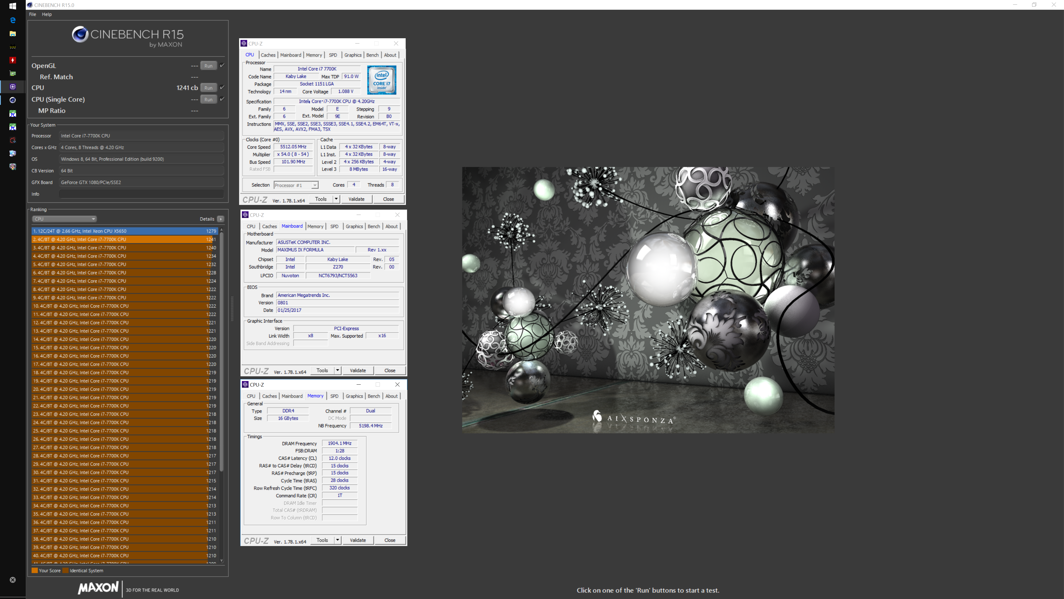Click ranking scrollbar down arrow
The image size is (1064, 599).
(x=222, y=560)
